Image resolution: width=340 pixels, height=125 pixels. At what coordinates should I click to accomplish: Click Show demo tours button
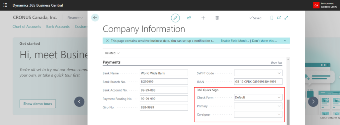point(38,103)
